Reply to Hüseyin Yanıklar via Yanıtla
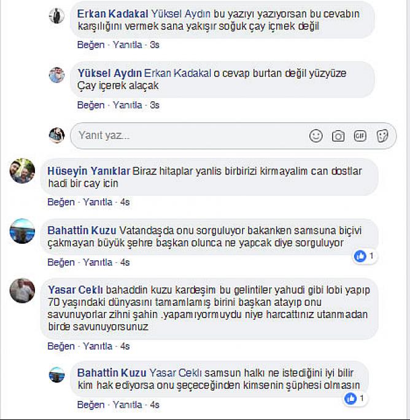410x420 pixels. 98,202
